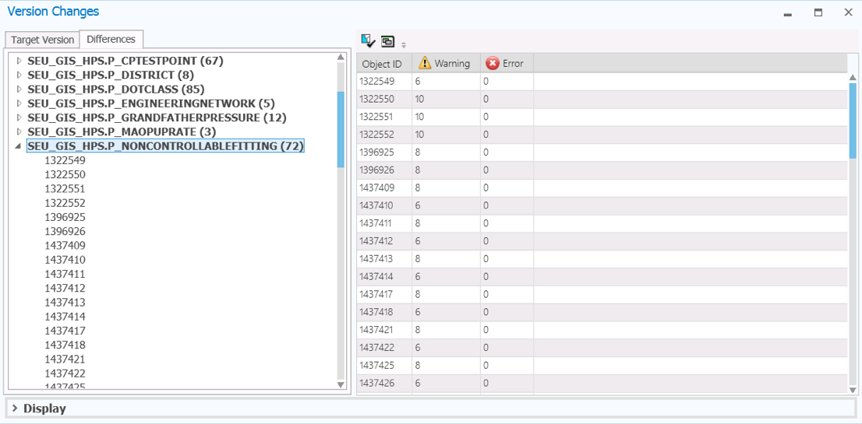
Task: Minimize the Version Changes window
Action: [788, 14]
